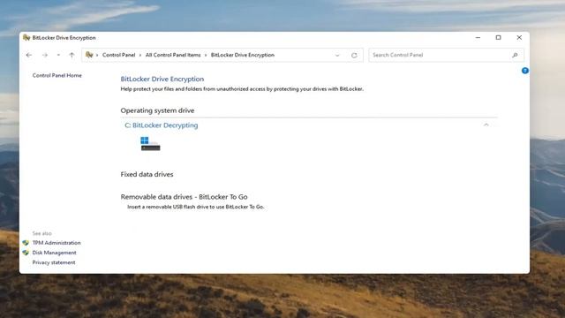The height and width of the screenshot is (318, 565).
Task: Maximize the BitLocker window
Action: pos(498,37)
